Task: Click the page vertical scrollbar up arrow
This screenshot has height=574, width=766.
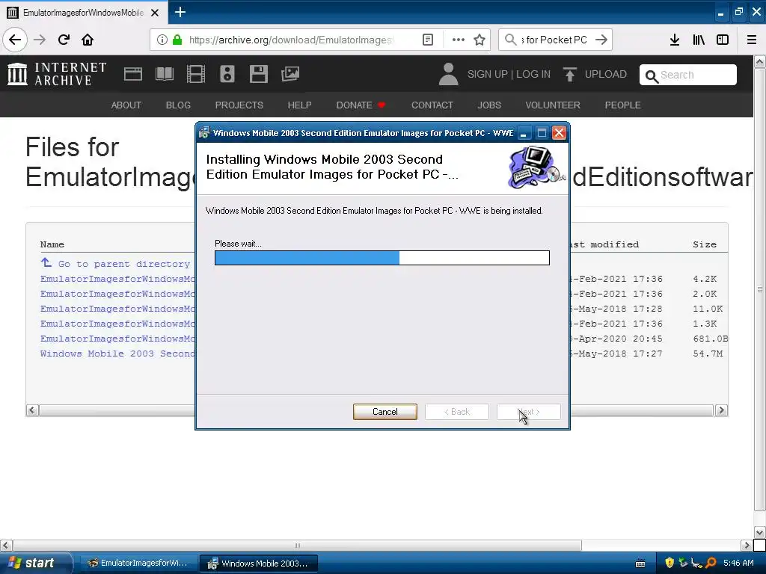Action: (760, 61)
